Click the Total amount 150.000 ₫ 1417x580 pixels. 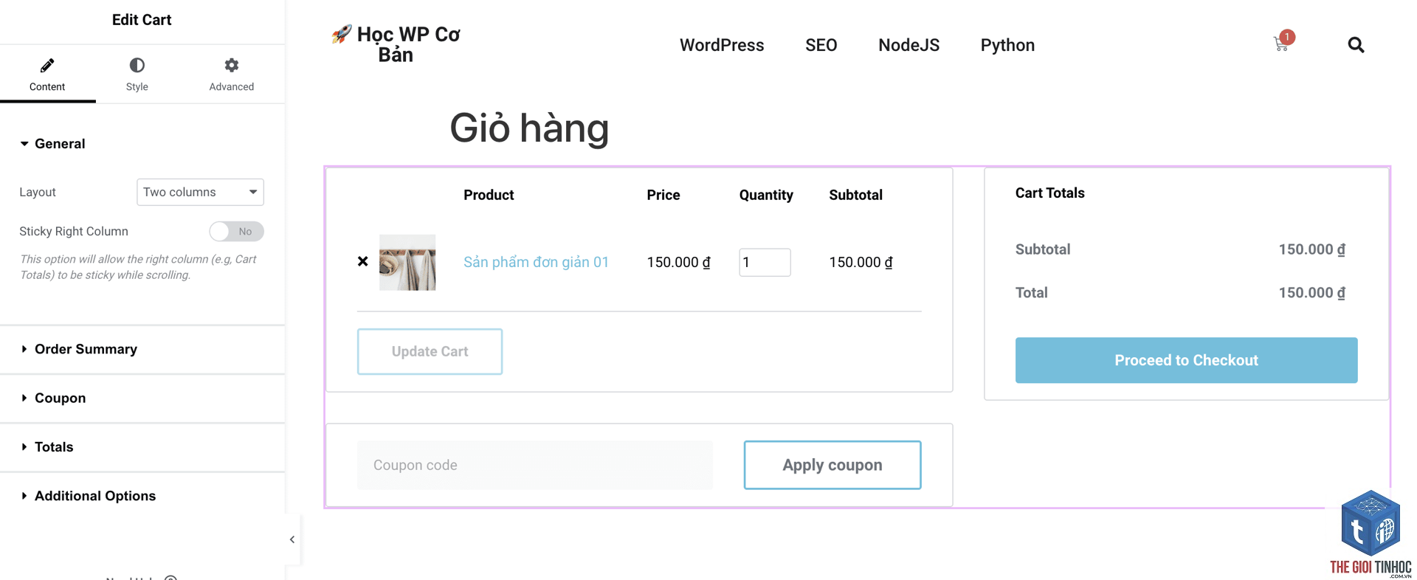tap(1311, 293)
